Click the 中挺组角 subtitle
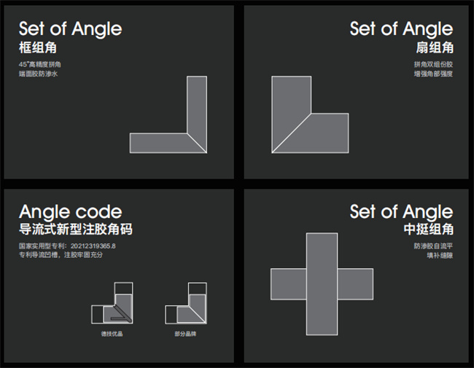The height and width of the screenshot is (368, 474). click(428, 230)
